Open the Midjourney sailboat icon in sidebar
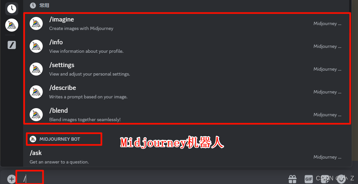Image resolution: width=358 pixels, height=184 pixels. [12, 25]
